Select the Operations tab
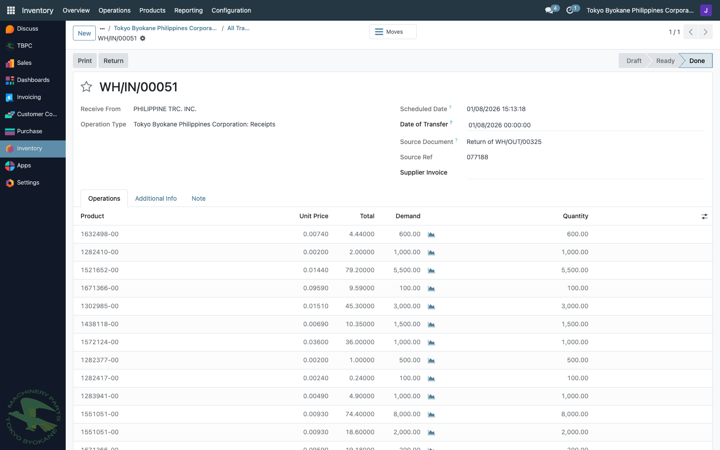Screen dimensions: 720x450 pyautogui.click(x=104, y=198)
